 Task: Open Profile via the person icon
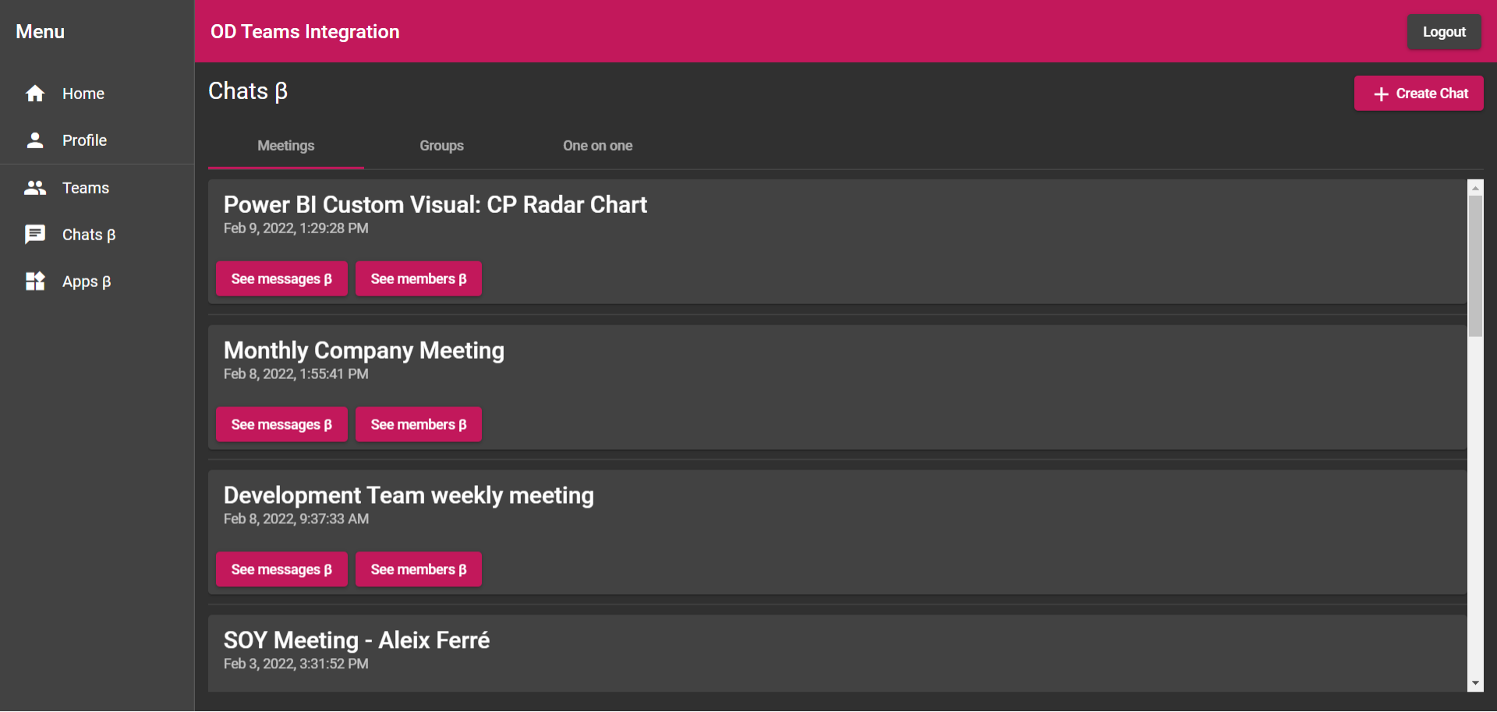pos(35,140)
